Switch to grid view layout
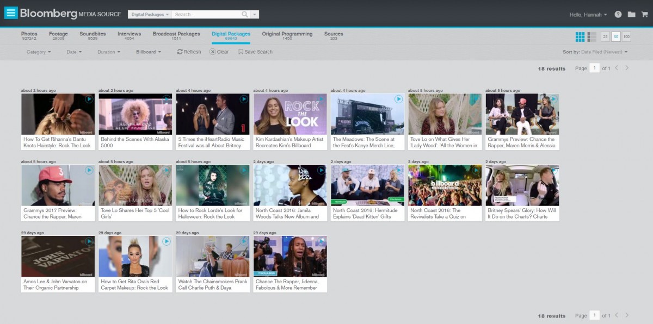This screenshot has height=324, width=653. (x=580, y=36)
